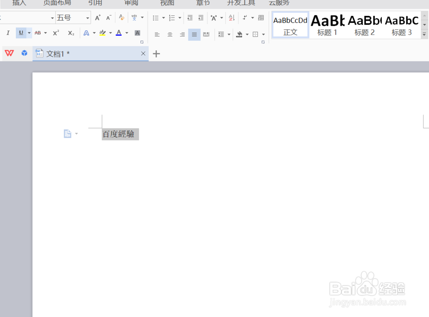429x317 pixels.
Task: Close the 文档1 tab
Action: coord(143,54)
